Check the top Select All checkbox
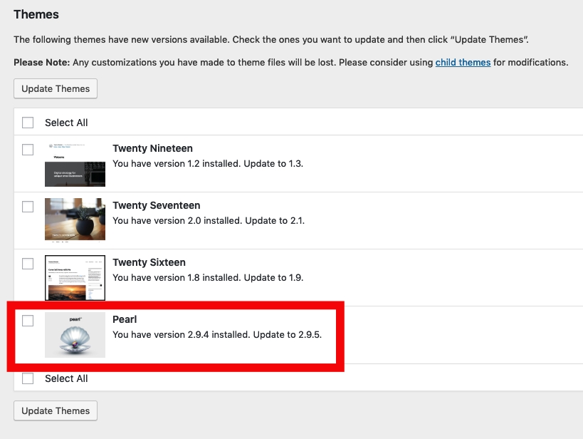The width and height of the screenshot is (583, 439). coord(28,123)
